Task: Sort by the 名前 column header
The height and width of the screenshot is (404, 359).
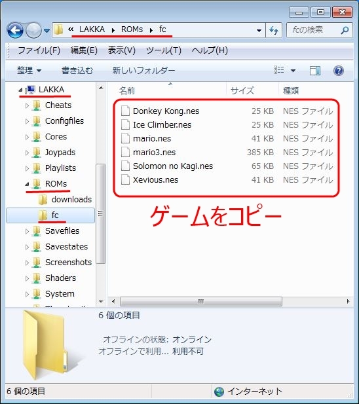Action: (127, 91)
